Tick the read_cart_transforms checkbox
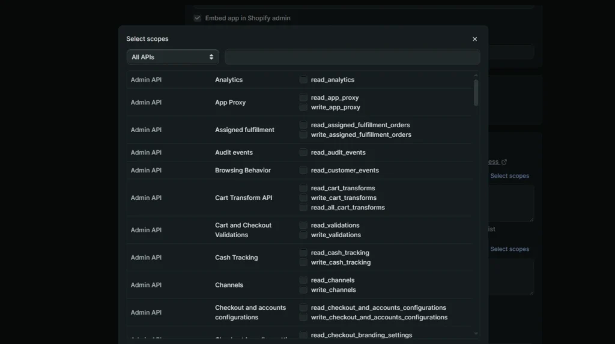Screen dimensions: 615x344 (x=303, y=188)
